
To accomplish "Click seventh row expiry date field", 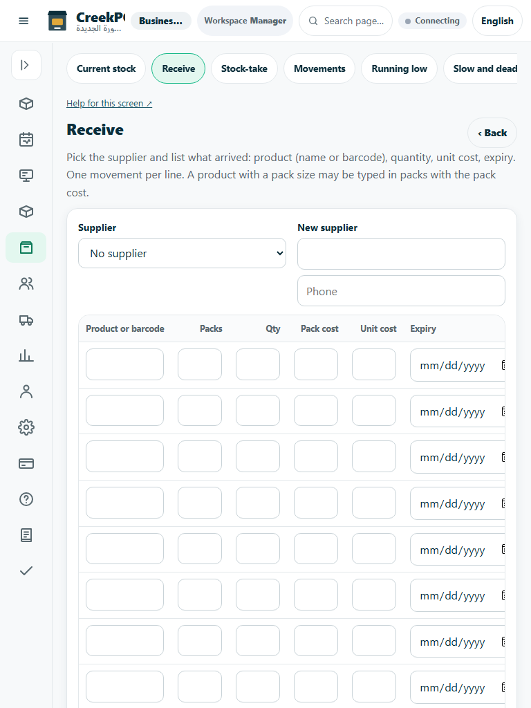I will [458, 642].
